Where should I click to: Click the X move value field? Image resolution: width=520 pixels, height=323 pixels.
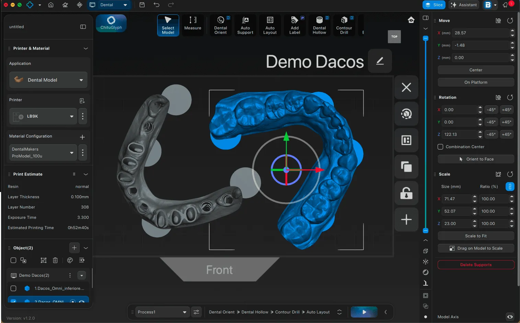click(x=481, y=33)
